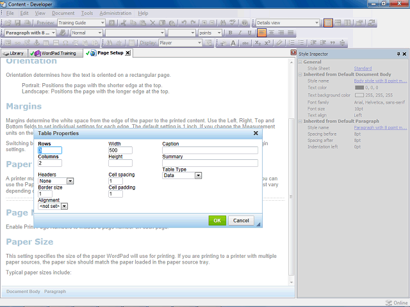Click the eraser clear formatting icon
The width and height of the screenshot is (410, 307).
click(x=279, y=43)
